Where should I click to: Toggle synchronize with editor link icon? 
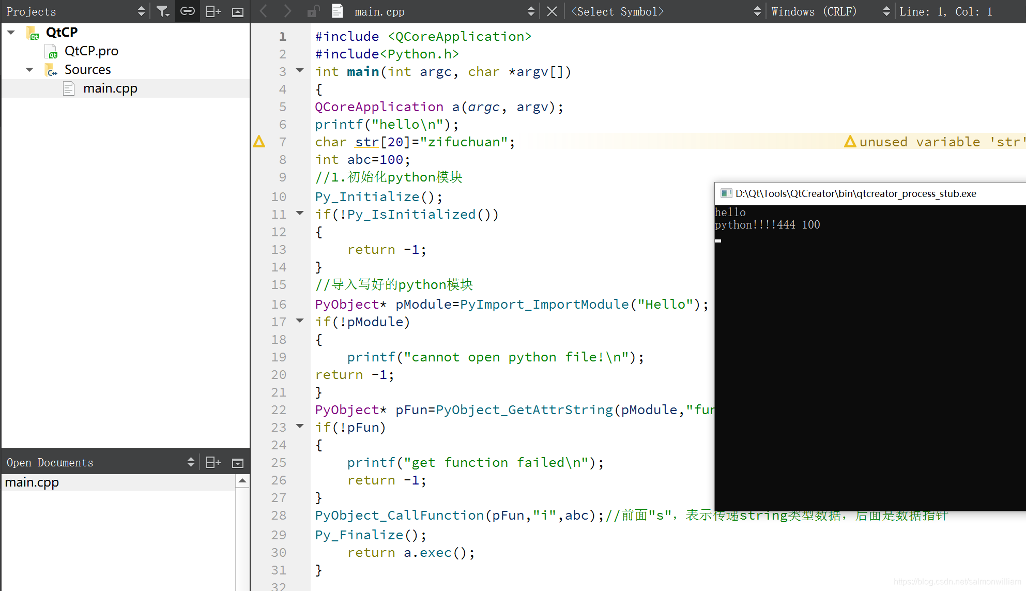click(x=187, y=11)
